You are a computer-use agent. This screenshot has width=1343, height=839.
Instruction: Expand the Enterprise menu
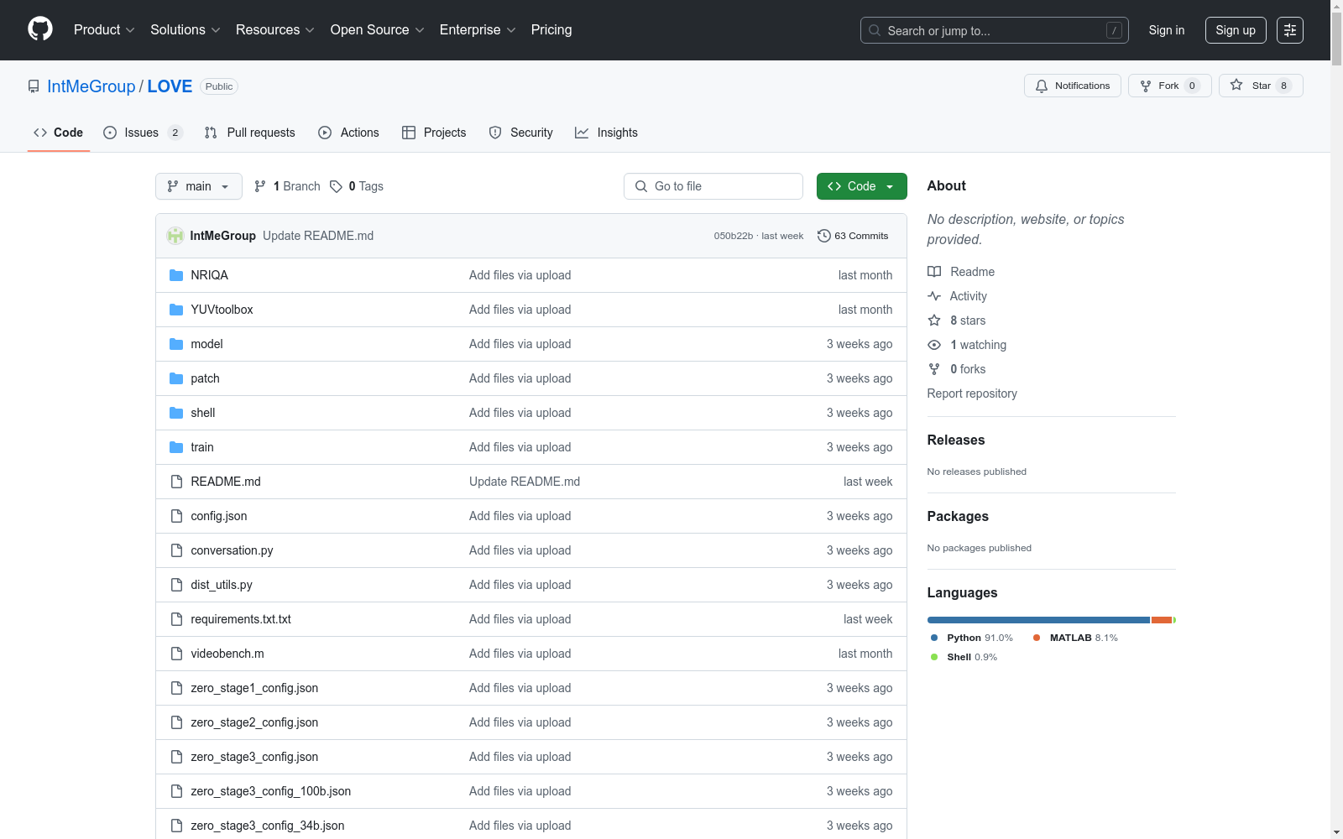pos(478,30)
